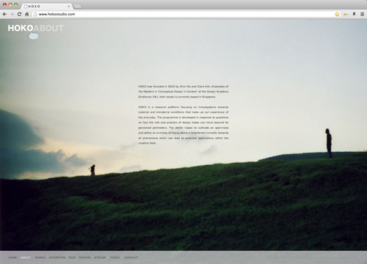Open the browser home page icon
Screen dimensions: 367x264
click(x=27, y=14)
